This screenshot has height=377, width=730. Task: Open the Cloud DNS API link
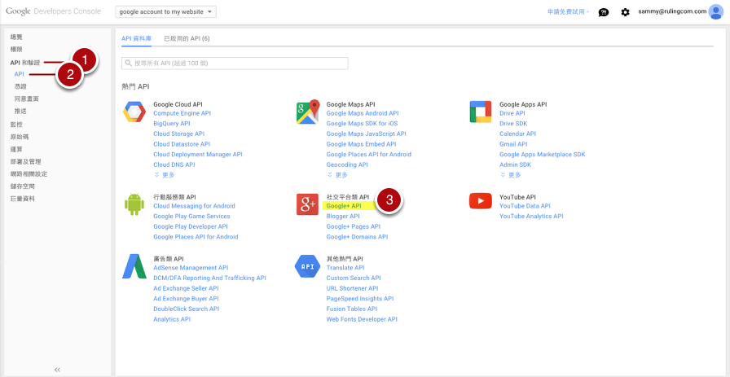coord(174,164)
